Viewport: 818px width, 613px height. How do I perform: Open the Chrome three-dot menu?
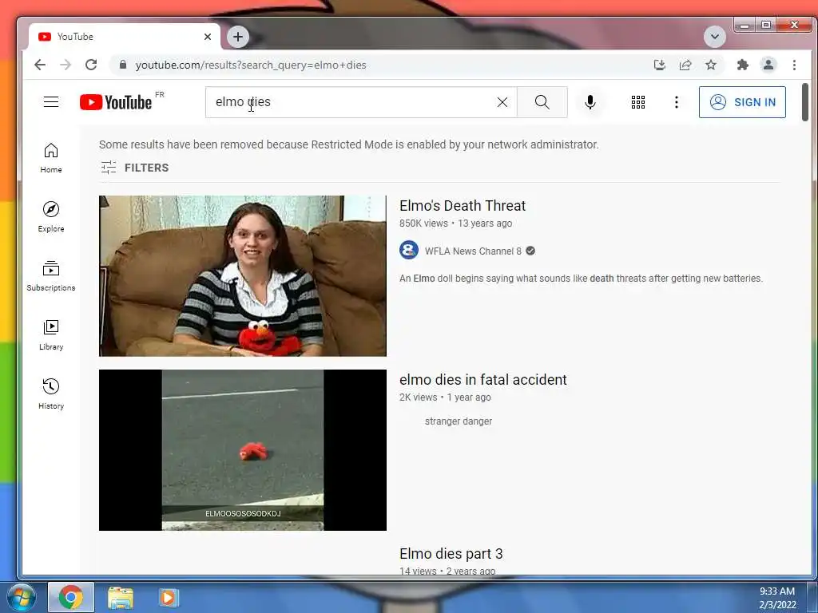click(794, 65)
